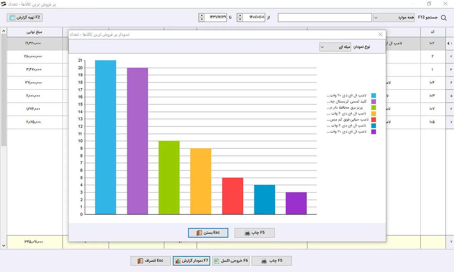Image resolution: width=454 pixels, height=272 pixels.
Task: Click the total amount 345,091,000 cell
Action: point(34,242)
